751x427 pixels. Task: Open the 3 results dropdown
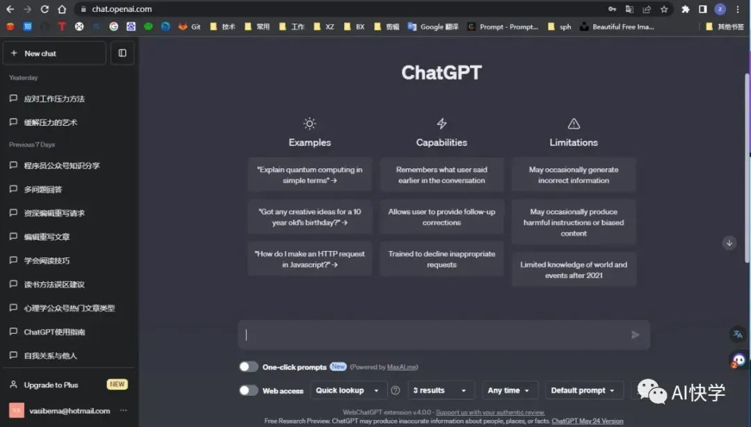pyautogui.click(x=441, y=390)
